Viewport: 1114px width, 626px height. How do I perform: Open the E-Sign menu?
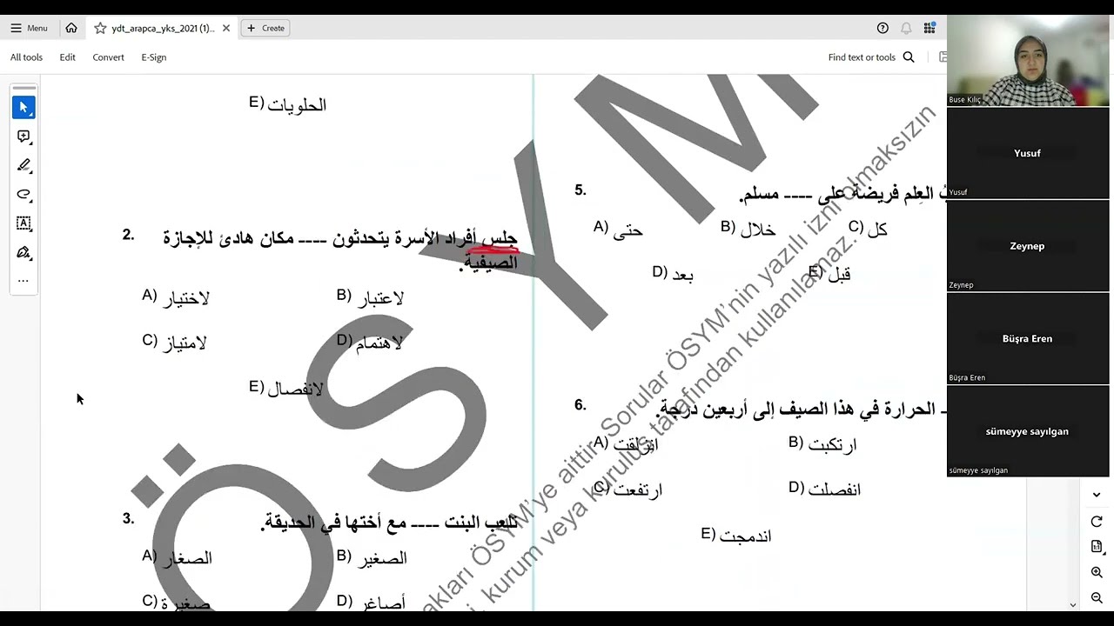pyautogui.click(x=154, y=57)
